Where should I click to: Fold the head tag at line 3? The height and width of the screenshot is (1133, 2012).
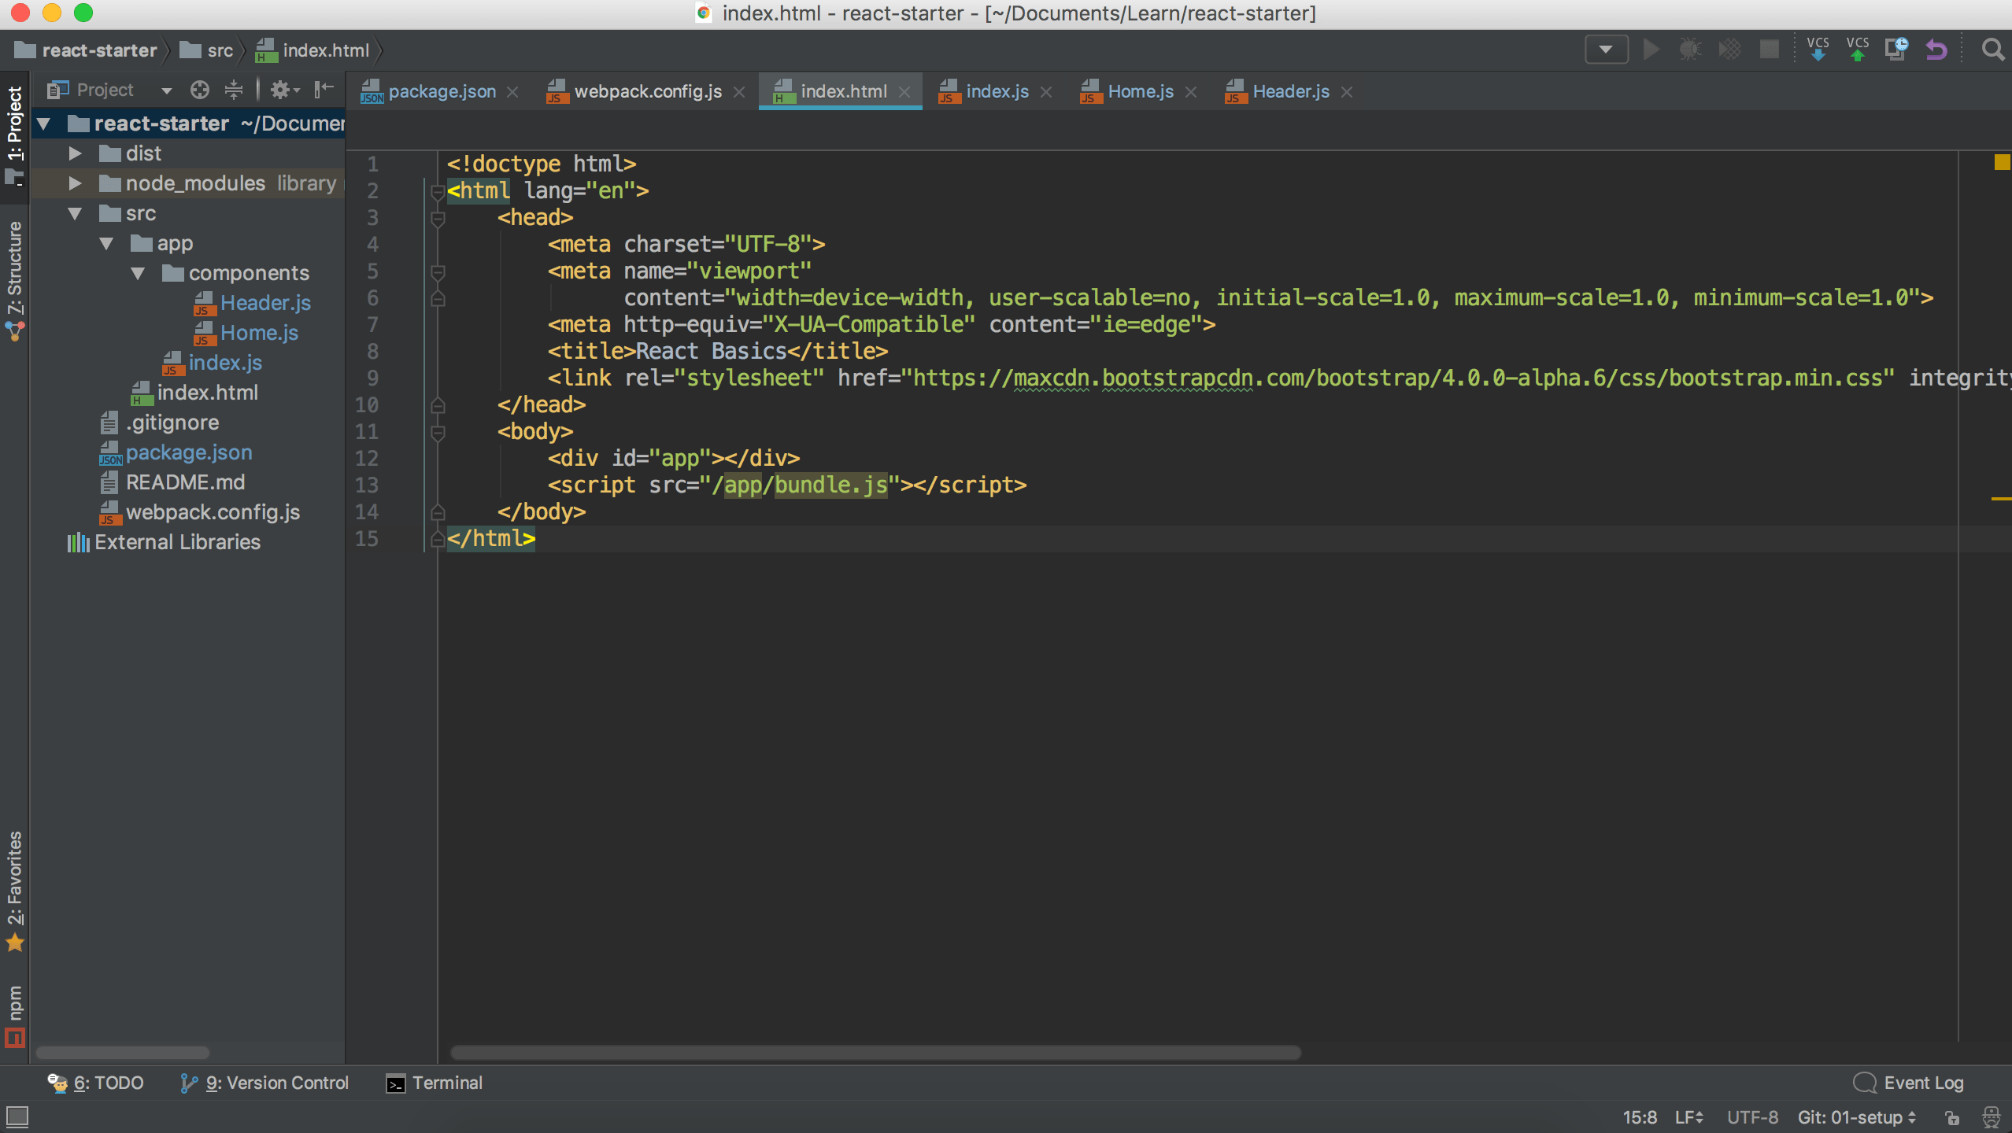pos(438,218)
